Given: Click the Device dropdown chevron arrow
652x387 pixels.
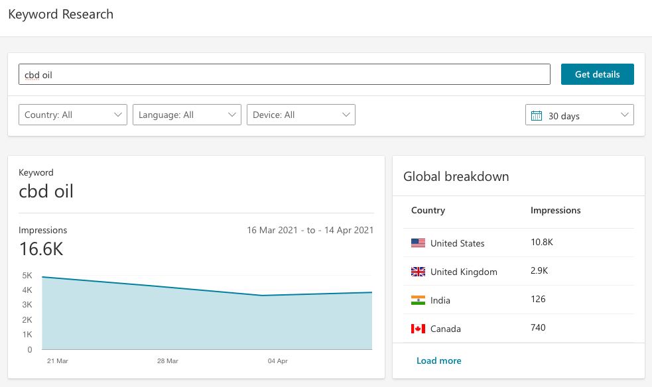Looking at the screenshot, I should coord(346,115).
